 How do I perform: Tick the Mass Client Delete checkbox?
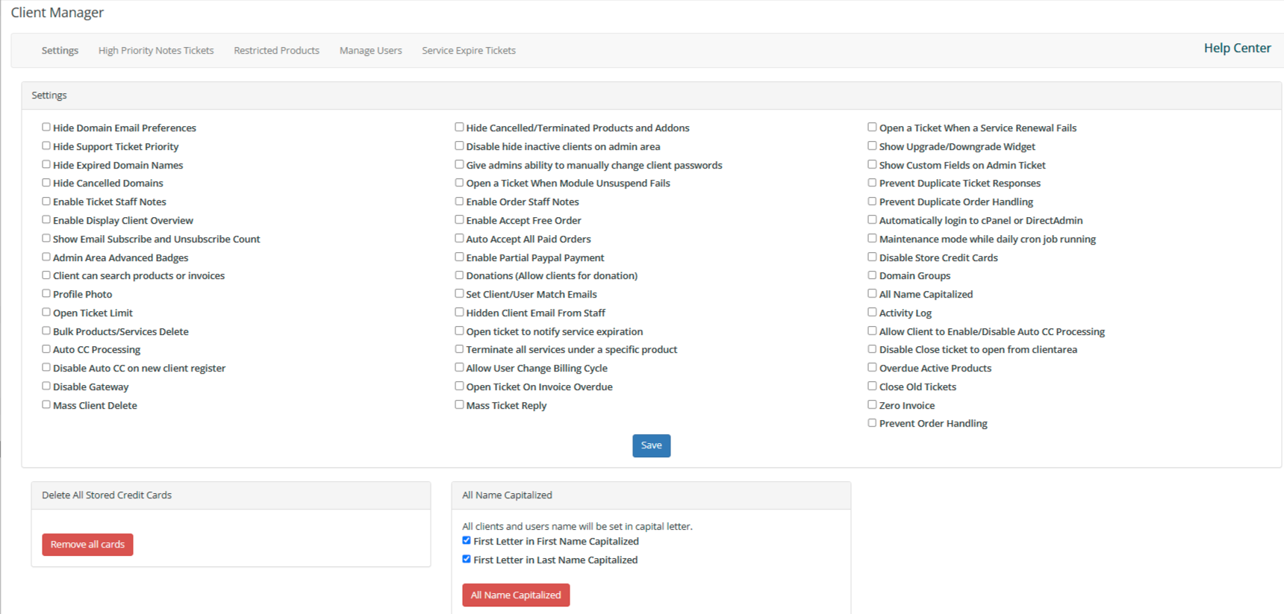click(x=46, y=405)
